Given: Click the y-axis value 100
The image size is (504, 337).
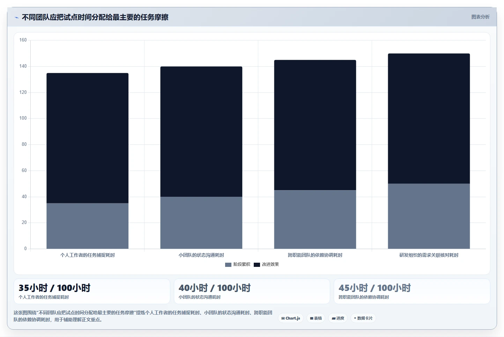Looking at the screenshot, I should point(23,118).
